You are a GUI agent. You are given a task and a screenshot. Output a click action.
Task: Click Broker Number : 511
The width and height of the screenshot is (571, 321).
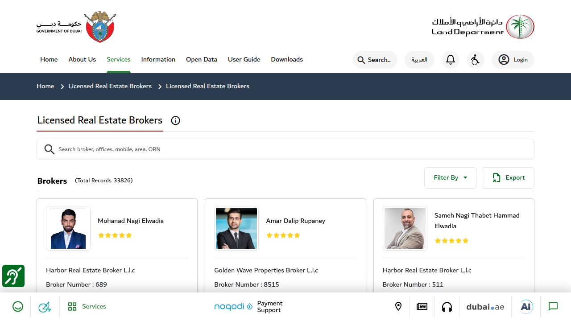pyautogui.click(x=413, y=284)
